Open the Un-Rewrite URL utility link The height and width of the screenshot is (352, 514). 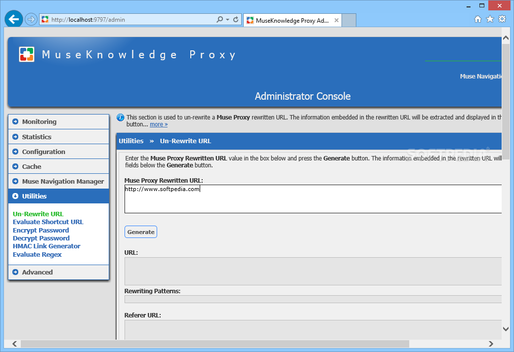tap(38, 214)
